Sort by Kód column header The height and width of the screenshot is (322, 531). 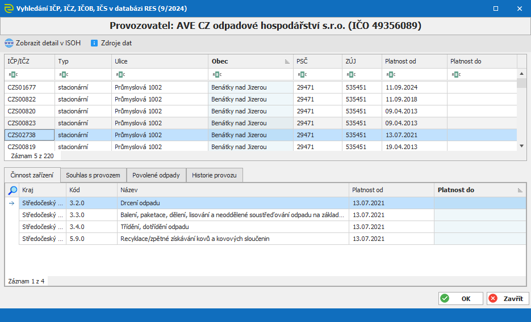[91, 190]
